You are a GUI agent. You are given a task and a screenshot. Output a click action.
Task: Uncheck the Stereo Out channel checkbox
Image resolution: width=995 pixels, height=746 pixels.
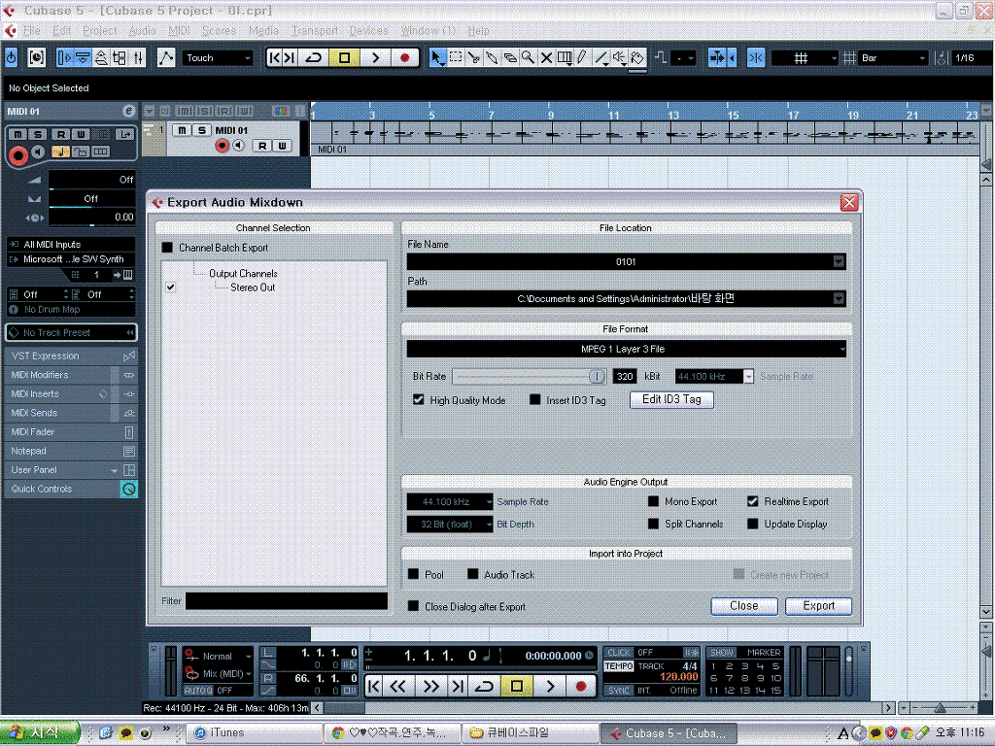point(170,287)
